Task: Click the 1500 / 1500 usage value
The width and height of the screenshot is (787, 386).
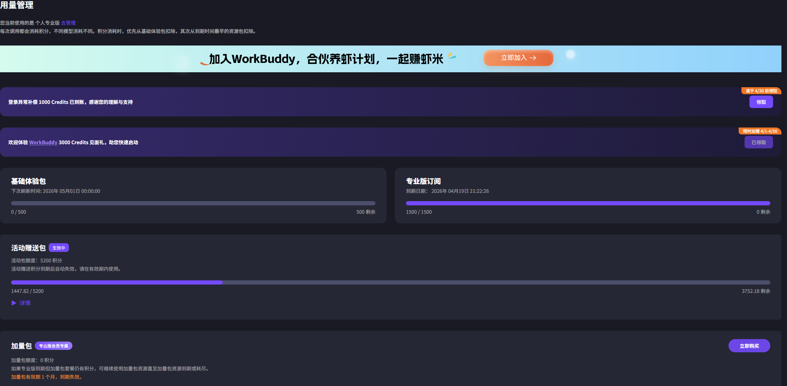Action: coord(419,212)
